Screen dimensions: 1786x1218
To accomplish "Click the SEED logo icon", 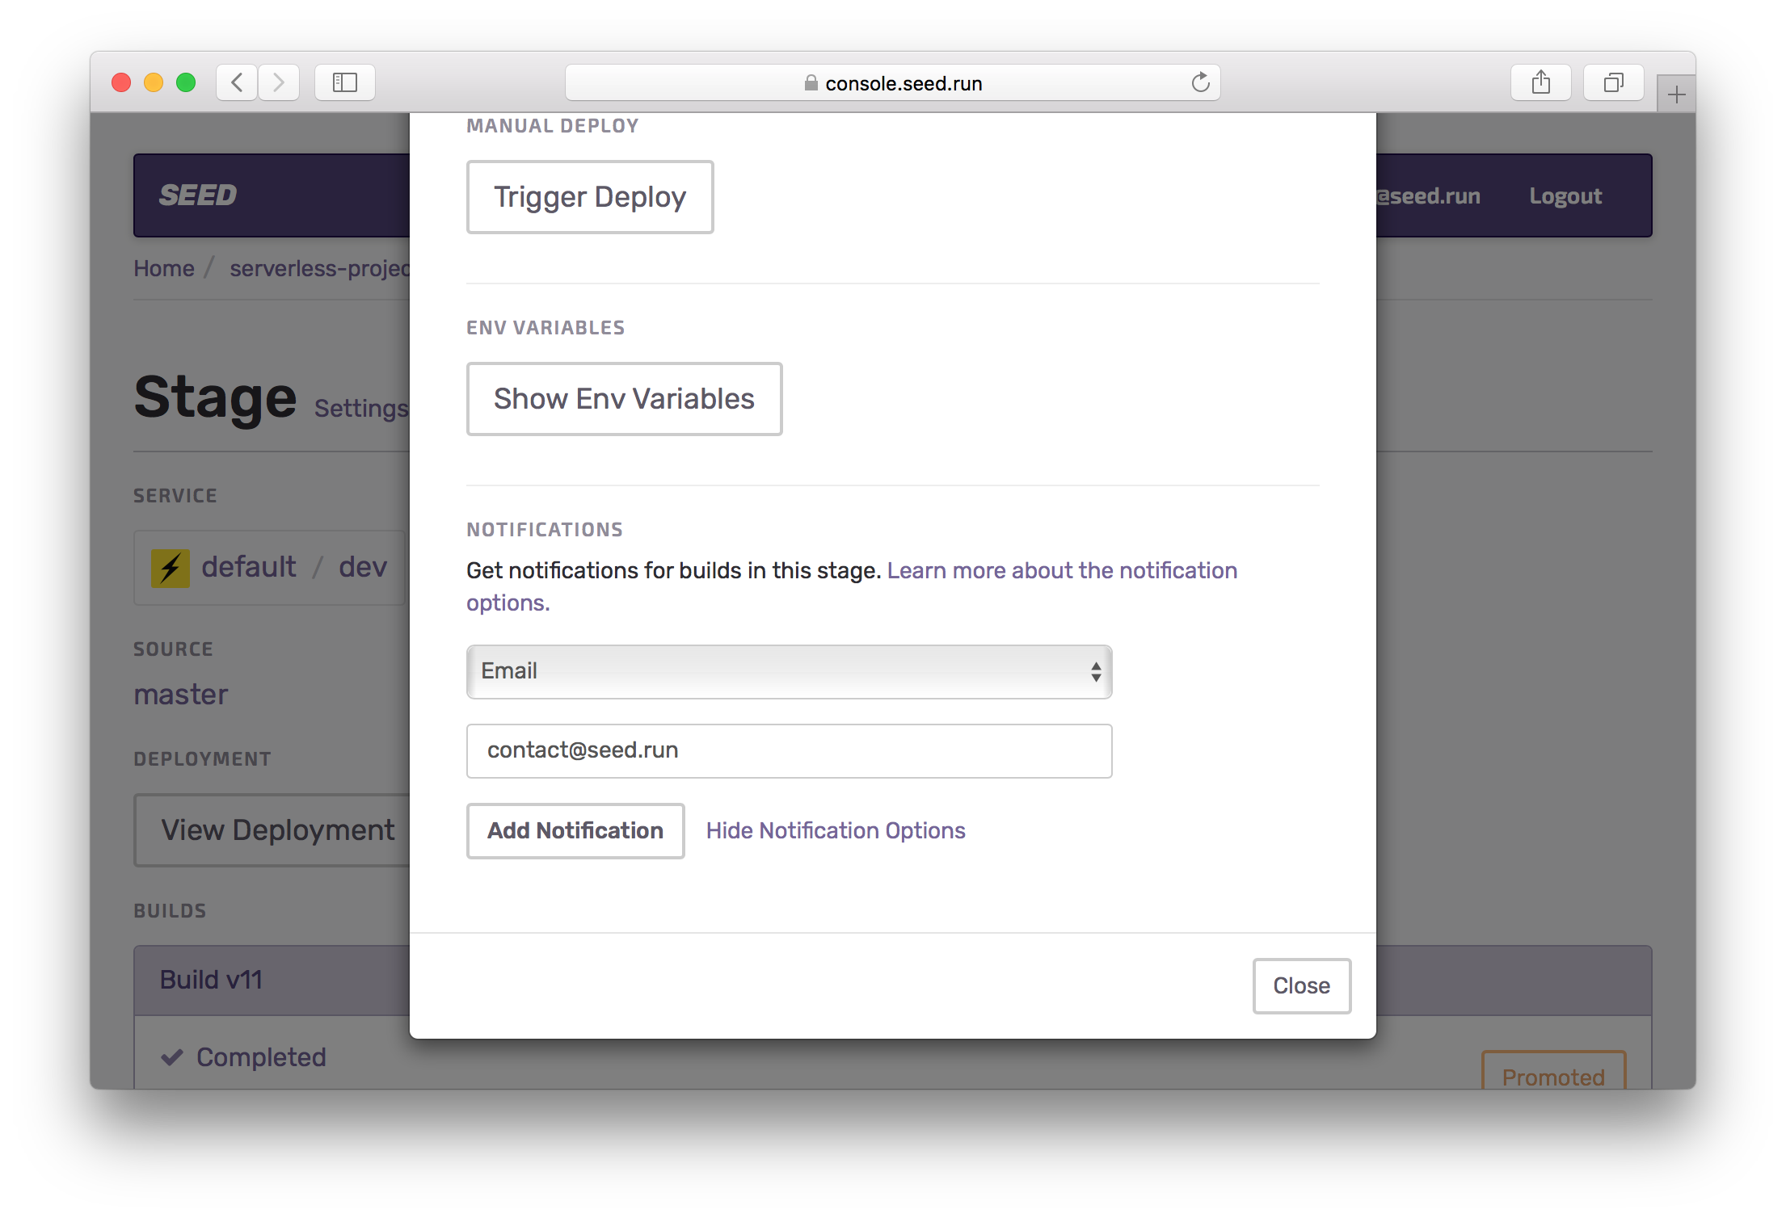I will [200, 194].
